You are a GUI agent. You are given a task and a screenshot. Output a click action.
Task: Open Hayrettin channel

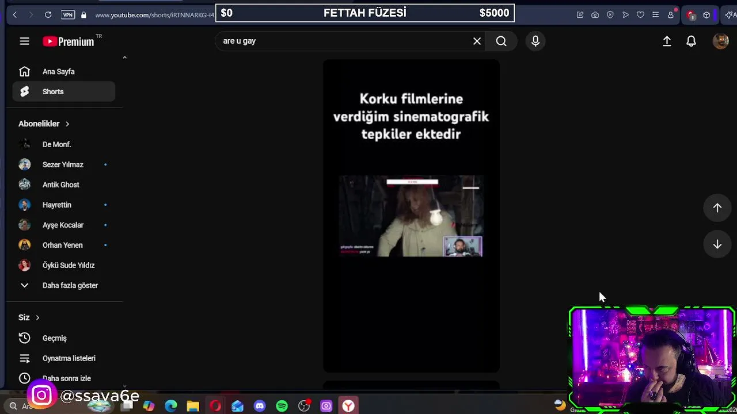(x=63, y=205)
